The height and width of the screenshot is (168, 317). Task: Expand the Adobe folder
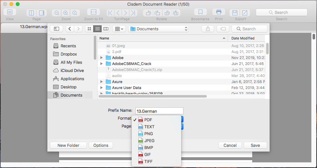click(x=101, y=57)
